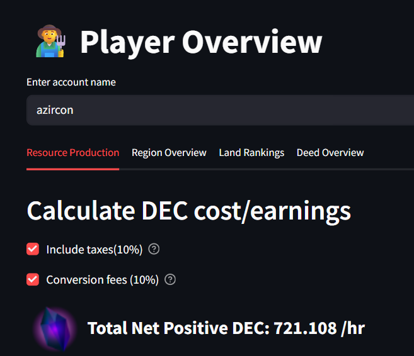
Task: Uncheck the Conversion fees (10%) checkbox
Action: pos(33,280)
